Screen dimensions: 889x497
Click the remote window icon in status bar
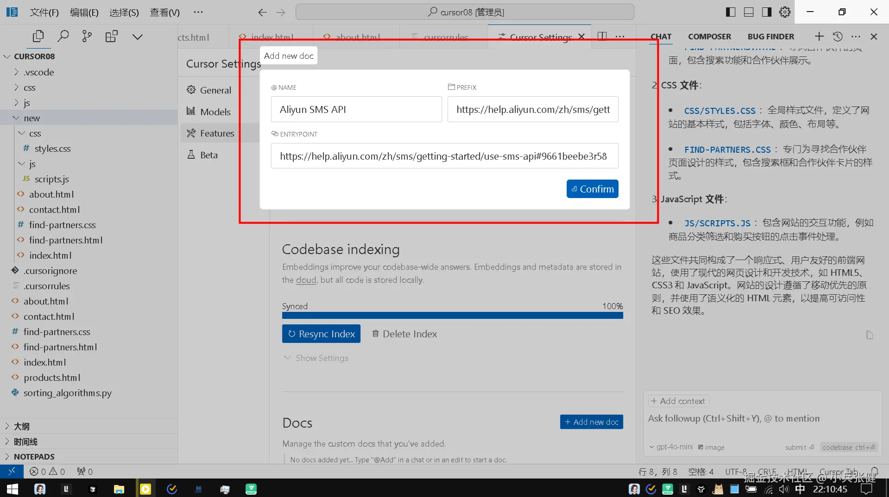pos(12,471)
